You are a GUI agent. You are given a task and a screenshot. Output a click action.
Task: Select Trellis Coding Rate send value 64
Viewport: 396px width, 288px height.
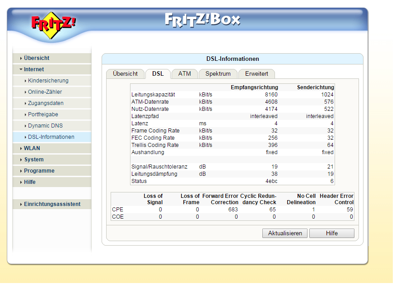(x=331, y=145)
